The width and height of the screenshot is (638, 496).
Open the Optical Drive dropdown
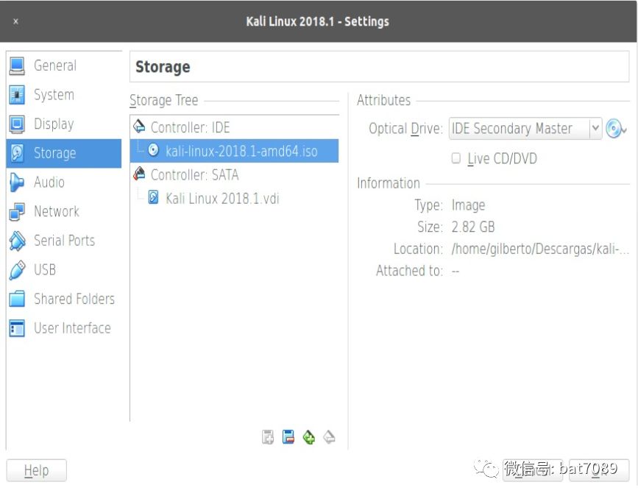tap(525, 129)
